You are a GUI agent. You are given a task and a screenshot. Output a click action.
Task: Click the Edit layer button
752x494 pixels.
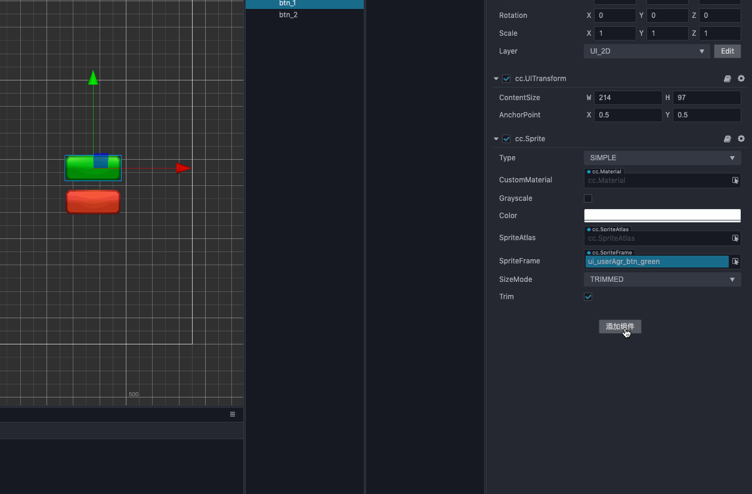[728, 51]
